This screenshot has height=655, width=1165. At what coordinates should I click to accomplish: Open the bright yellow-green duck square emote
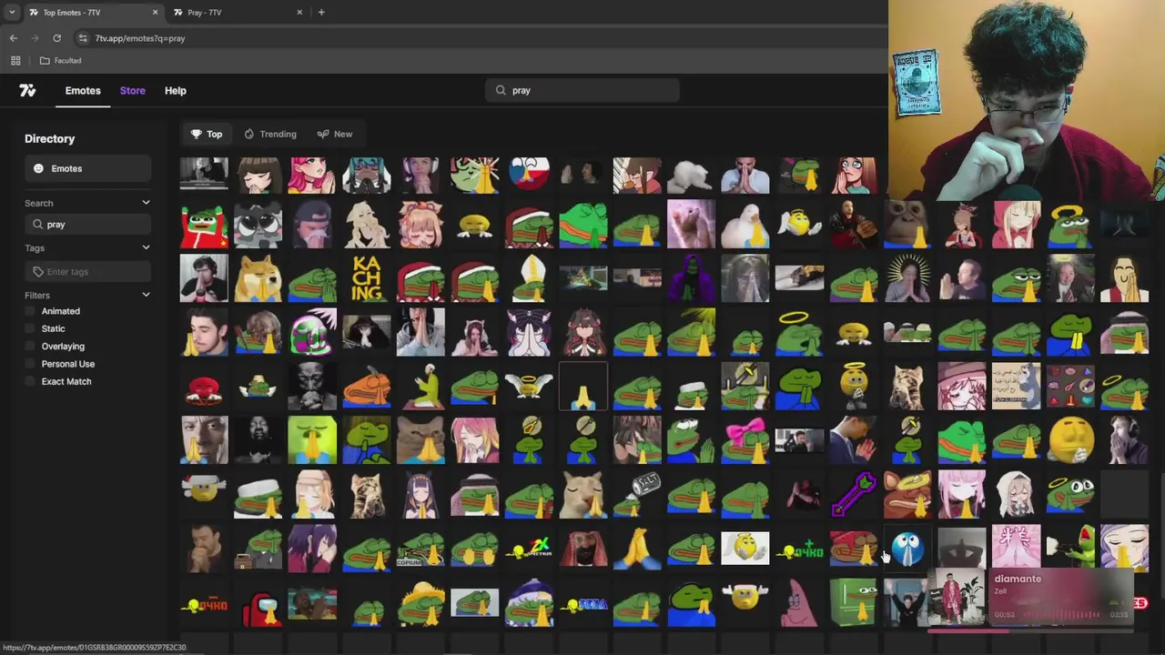[x=312, y=440]
